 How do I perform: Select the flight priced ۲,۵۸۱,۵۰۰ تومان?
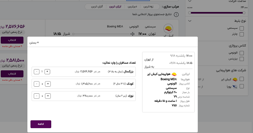[12, 74]
